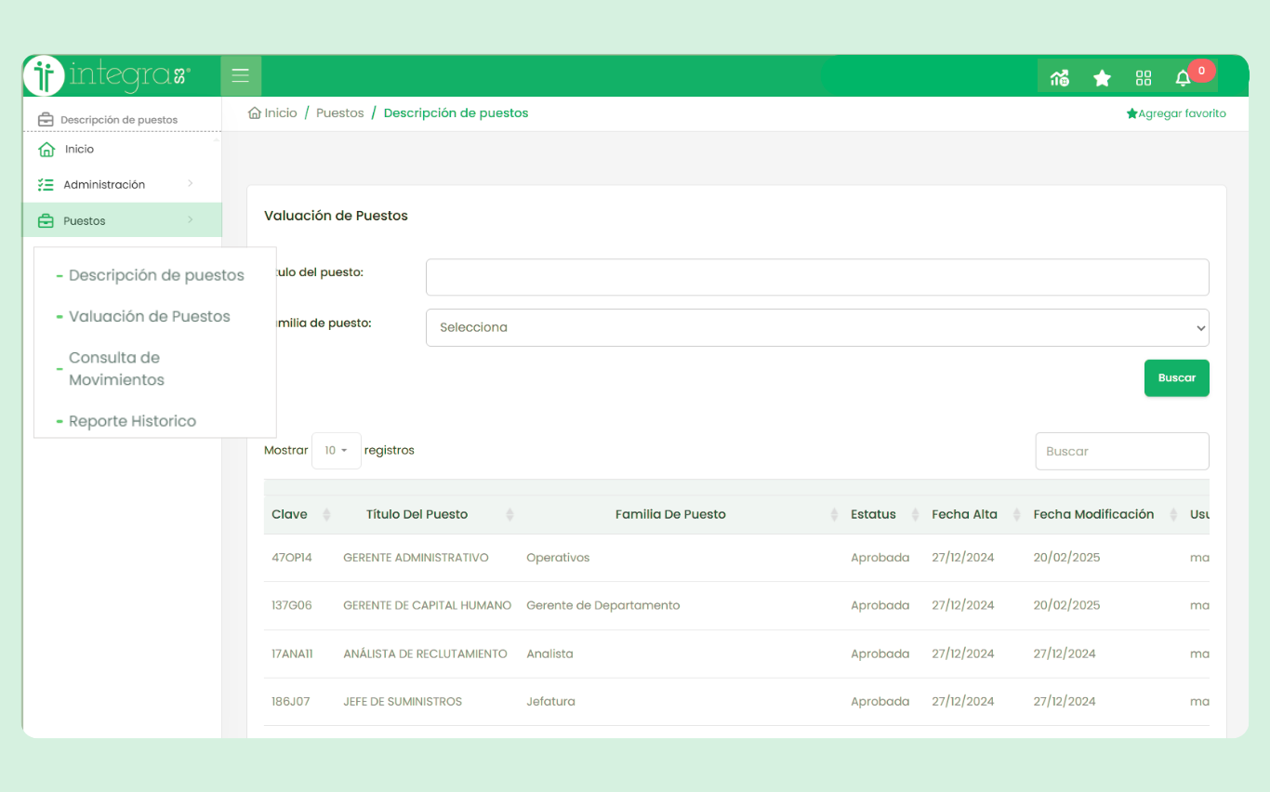This screenshot has height=792, width=1270.
Task: Select JEFE DE SUMINISTROS row title
Action: pos(403,702)
